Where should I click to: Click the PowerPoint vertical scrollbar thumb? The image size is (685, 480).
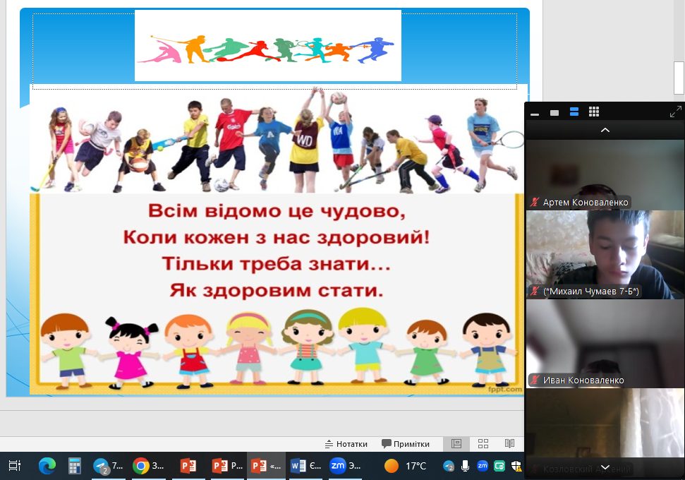pyautogui.click(x=679, y=78)
